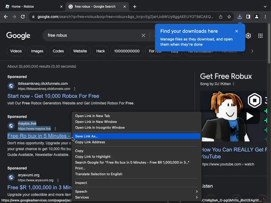Open Chrome downloads tray icon
The height and width of the screenshot is (203, 271).
240,17
